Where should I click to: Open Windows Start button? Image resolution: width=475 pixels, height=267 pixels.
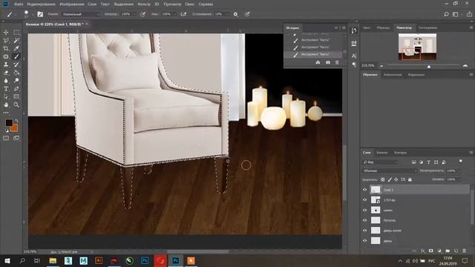pyautogui.click(x=7, y=260)
